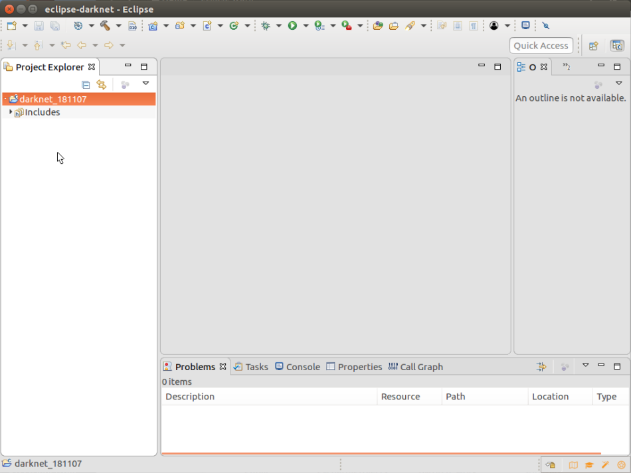Click the Quick Access button

pyautogui.click(x=541, y=45)
